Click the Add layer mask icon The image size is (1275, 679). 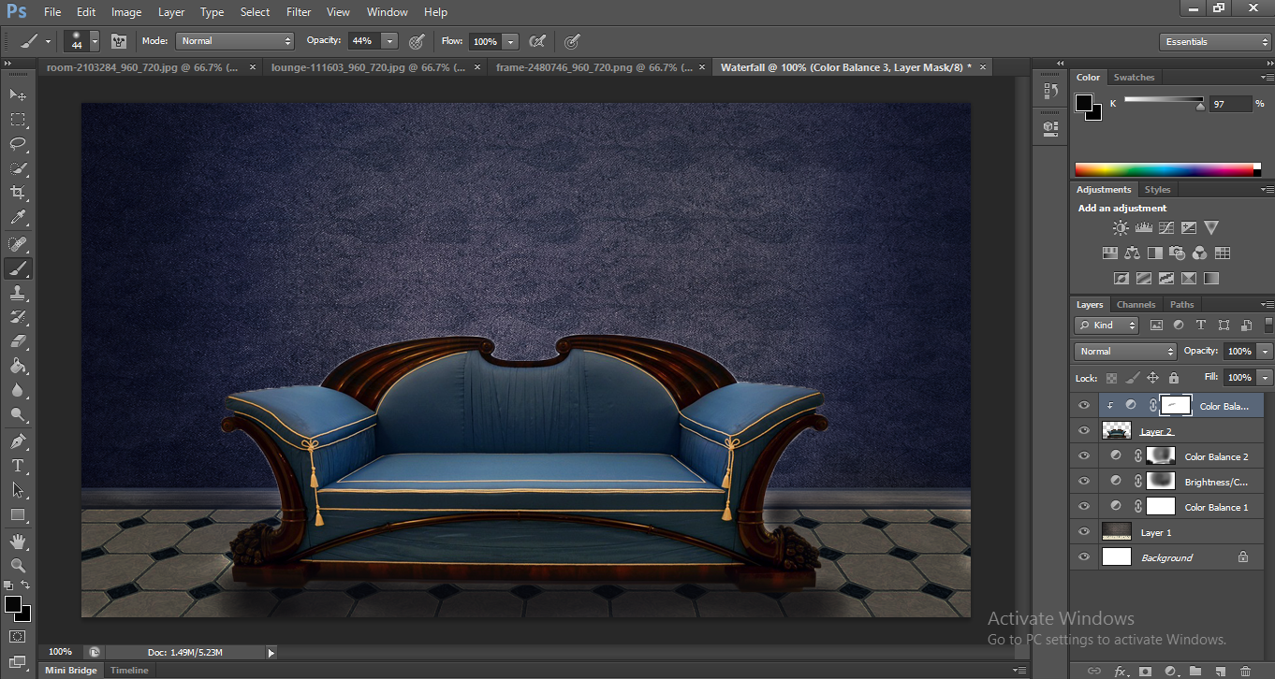(x=1145, y=671)
